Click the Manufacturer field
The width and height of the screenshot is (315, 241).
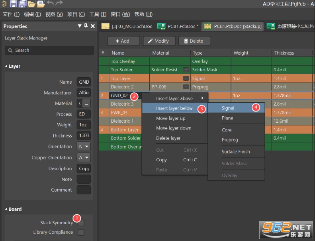84,93
